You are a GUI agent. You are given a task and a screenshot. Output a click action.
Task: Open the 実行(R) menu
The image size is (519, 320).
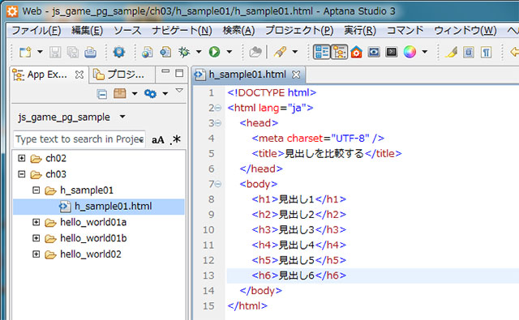pyautogui.click(x=360, y=31)
